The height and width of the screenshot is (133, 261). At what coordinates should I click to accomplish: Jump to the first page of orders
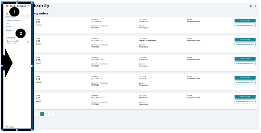click(36, 114)
